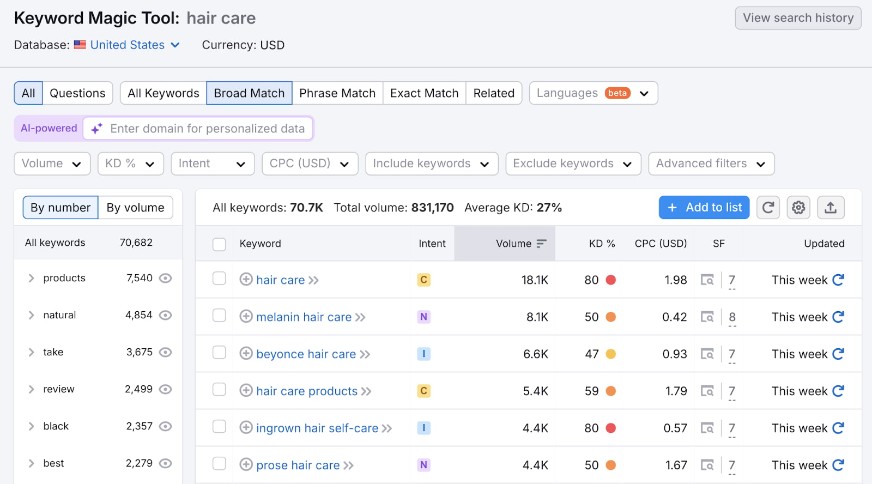Open the Languages beta dropdown
872x484 pixels.
coord(594,93)
